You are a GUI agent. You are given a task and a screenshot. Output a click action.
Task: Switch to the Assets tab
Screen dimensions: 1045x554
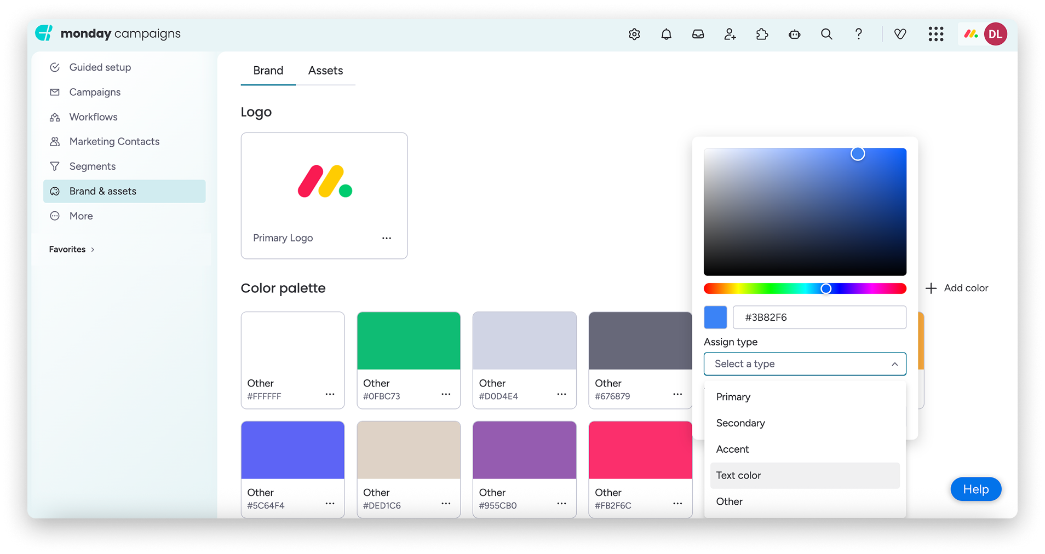pos(325,71)
